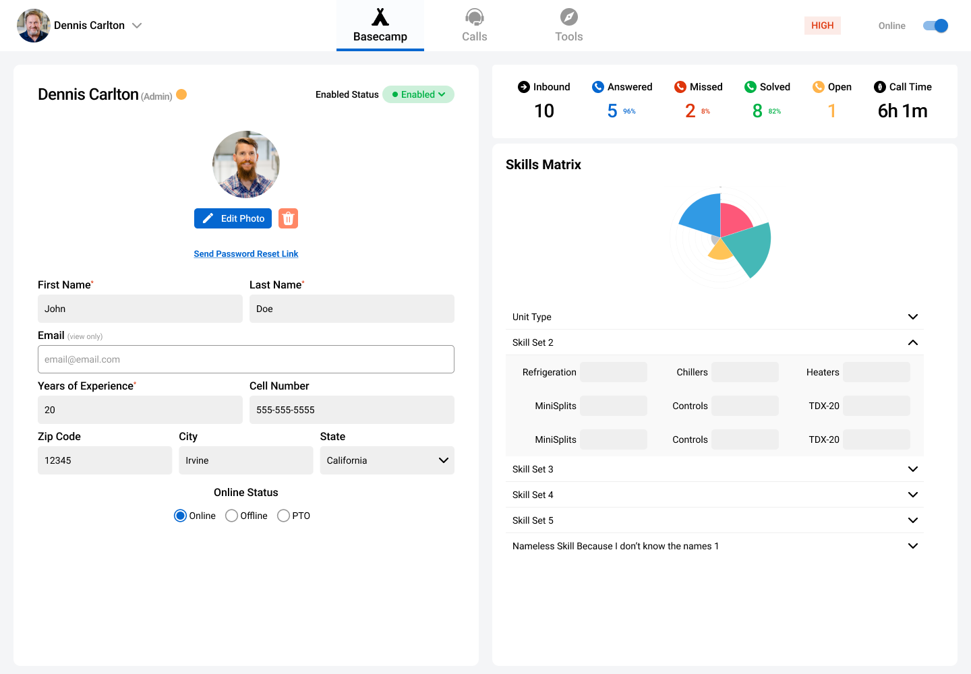This screenshot has height=674, width=971.
Task: Click the orange Open call icon
Action: tap(818, 87)
